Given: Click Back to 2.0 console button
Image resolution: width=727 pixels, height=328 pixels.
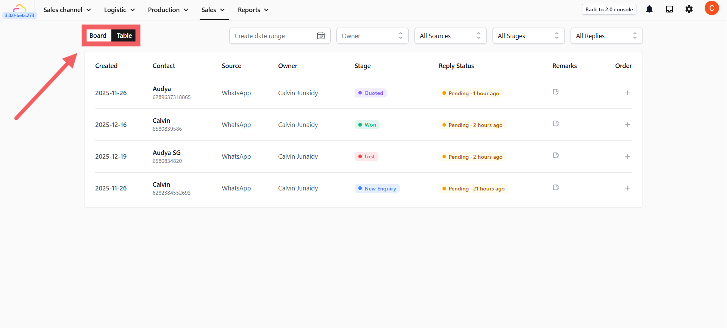Looking at the screenshot, I should pos(609,9).
